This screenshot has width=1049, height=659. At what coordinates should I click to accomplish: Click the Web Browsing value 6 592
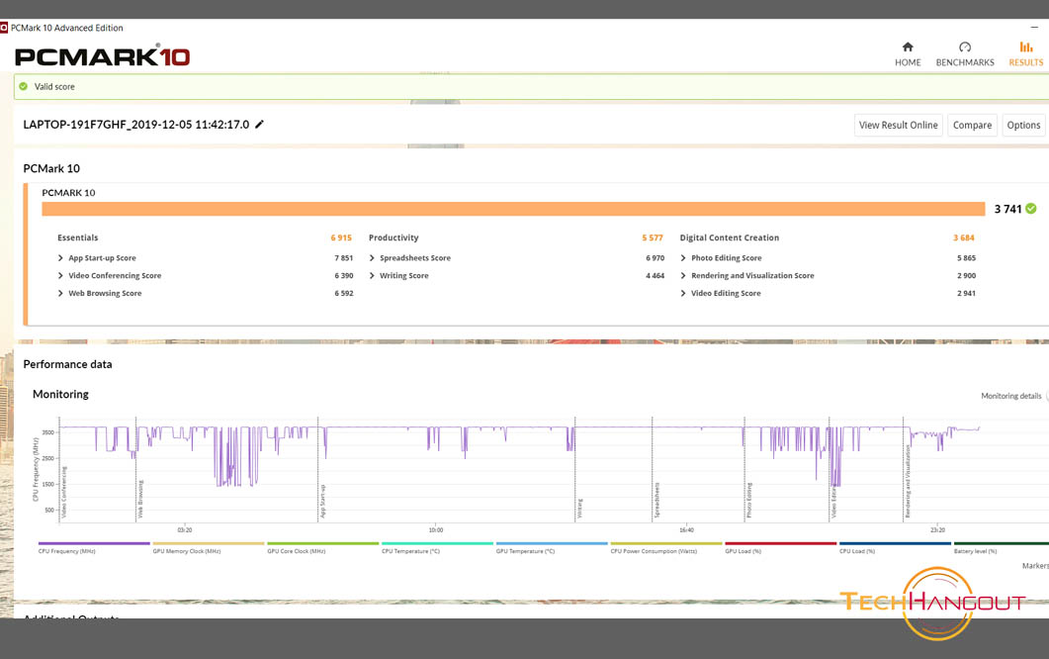coord(344,293)
